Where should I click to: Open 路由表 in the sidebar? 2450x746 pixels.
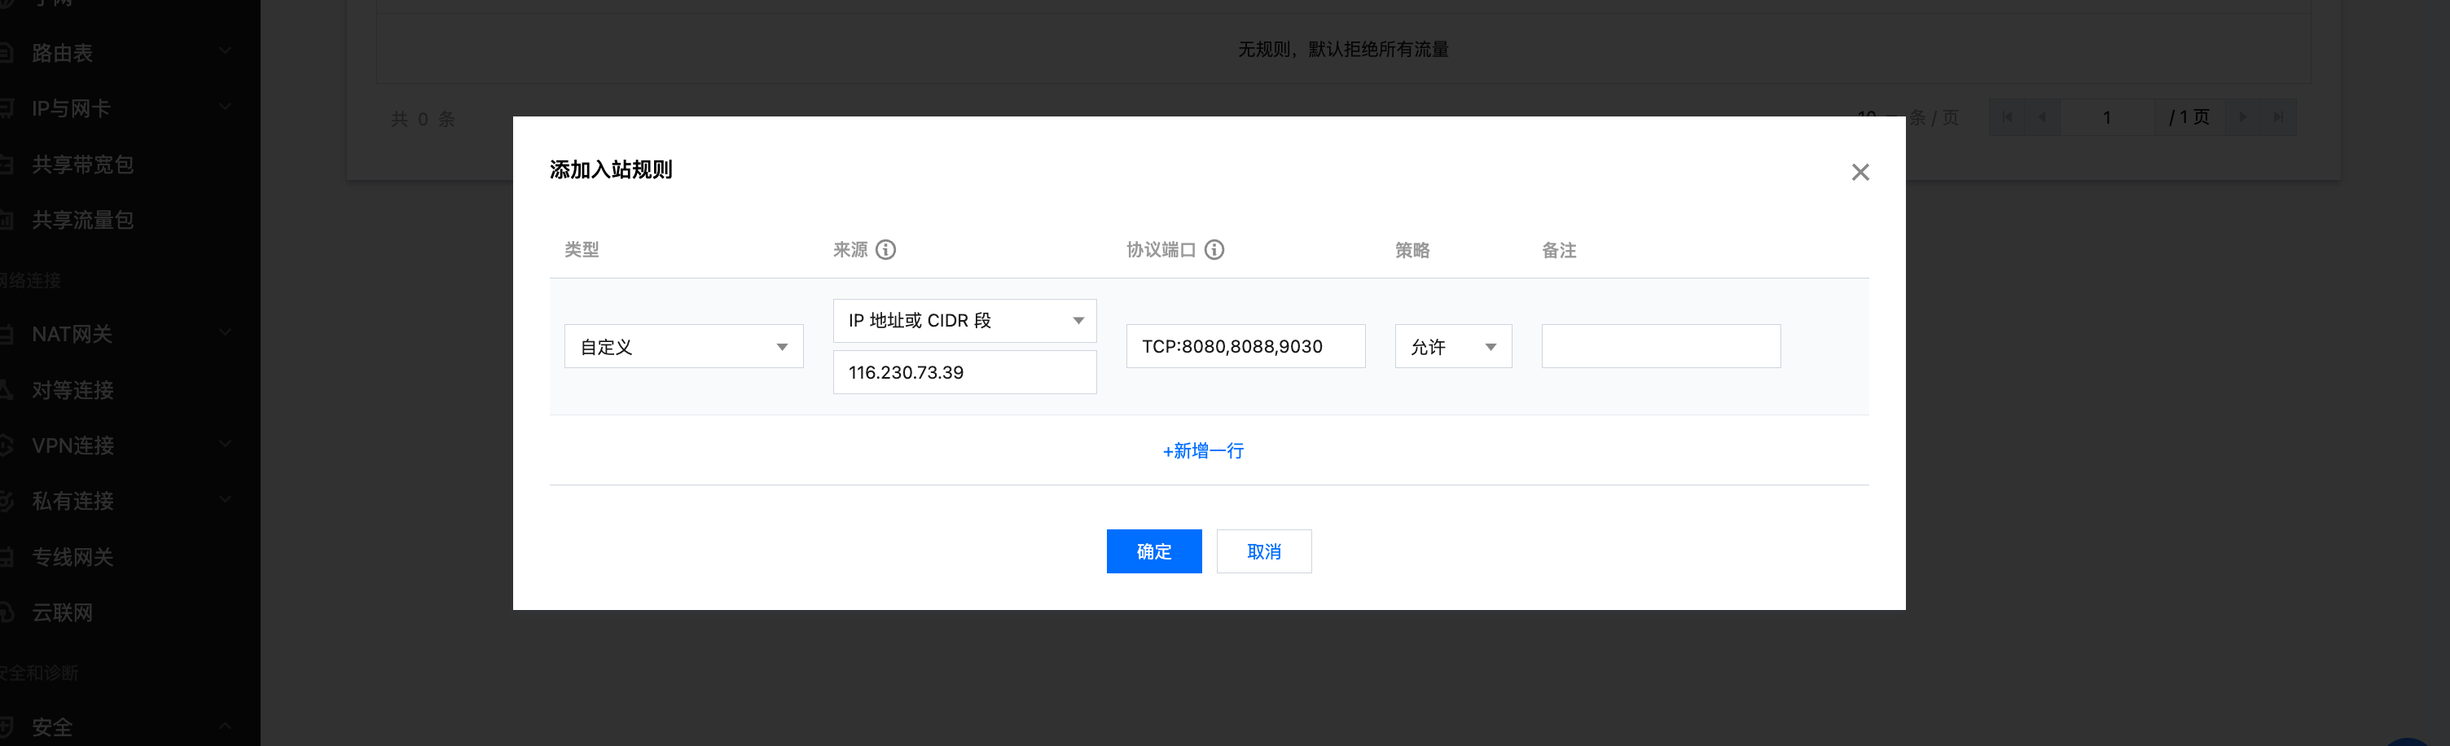pos(63,53)
